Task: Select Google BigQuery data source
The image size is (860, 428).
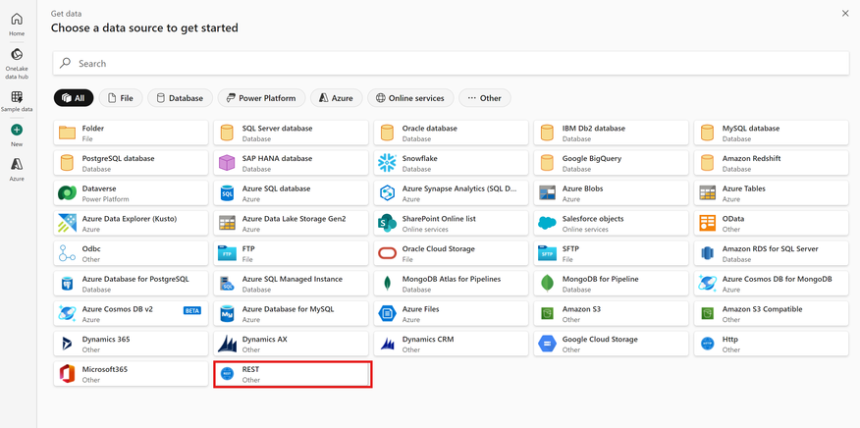Action: click(611, 163)
